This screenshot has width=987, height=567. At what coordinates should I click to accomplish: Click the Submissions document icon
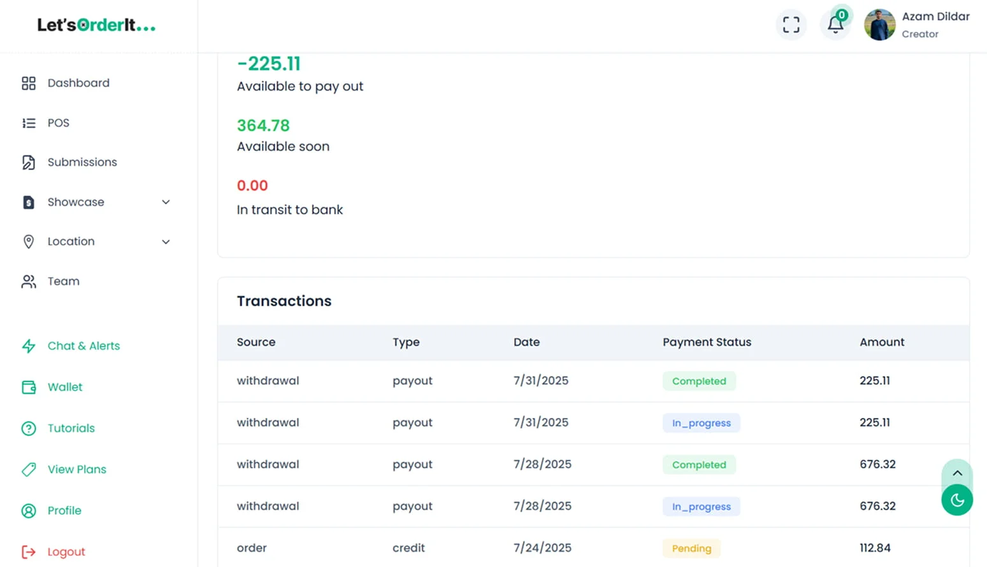29,162
